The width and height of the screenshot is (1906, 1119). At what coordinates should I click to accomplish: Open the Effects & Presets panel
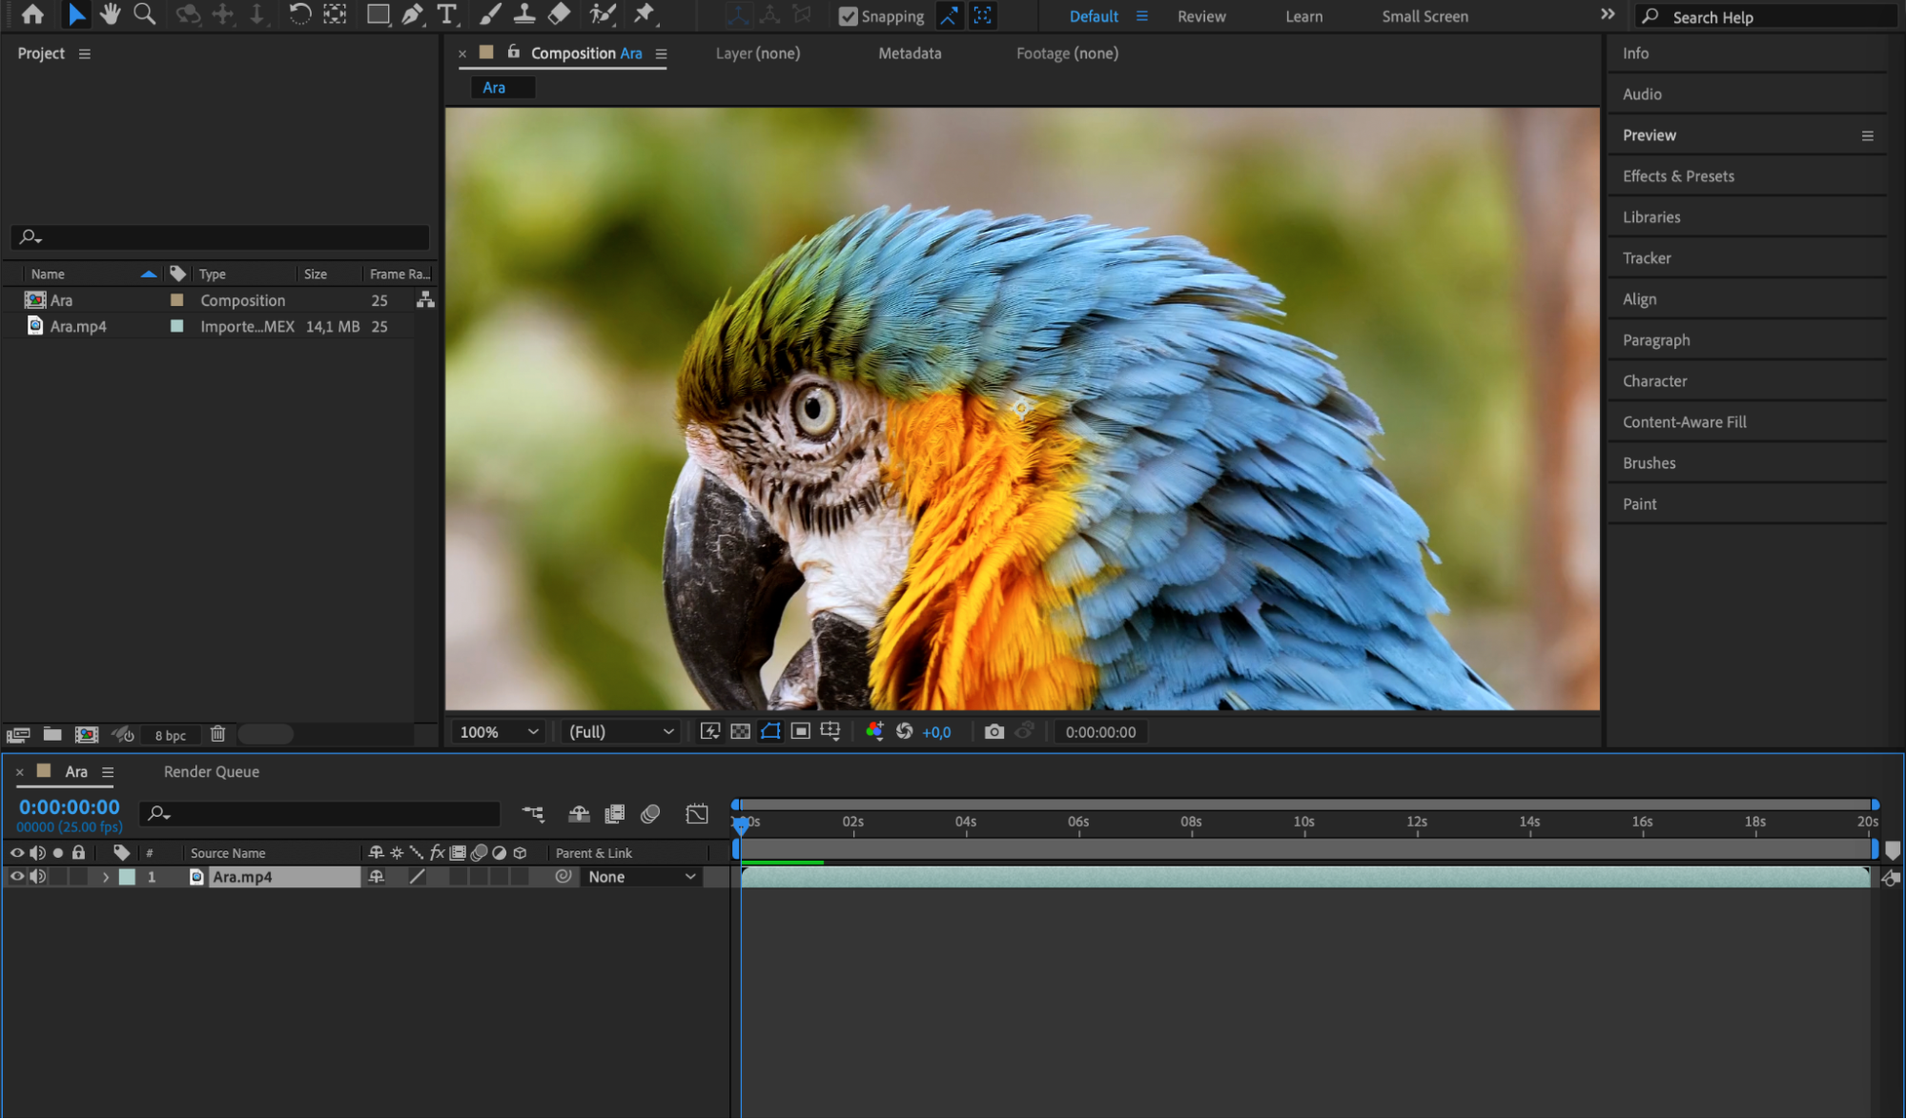1678,176
